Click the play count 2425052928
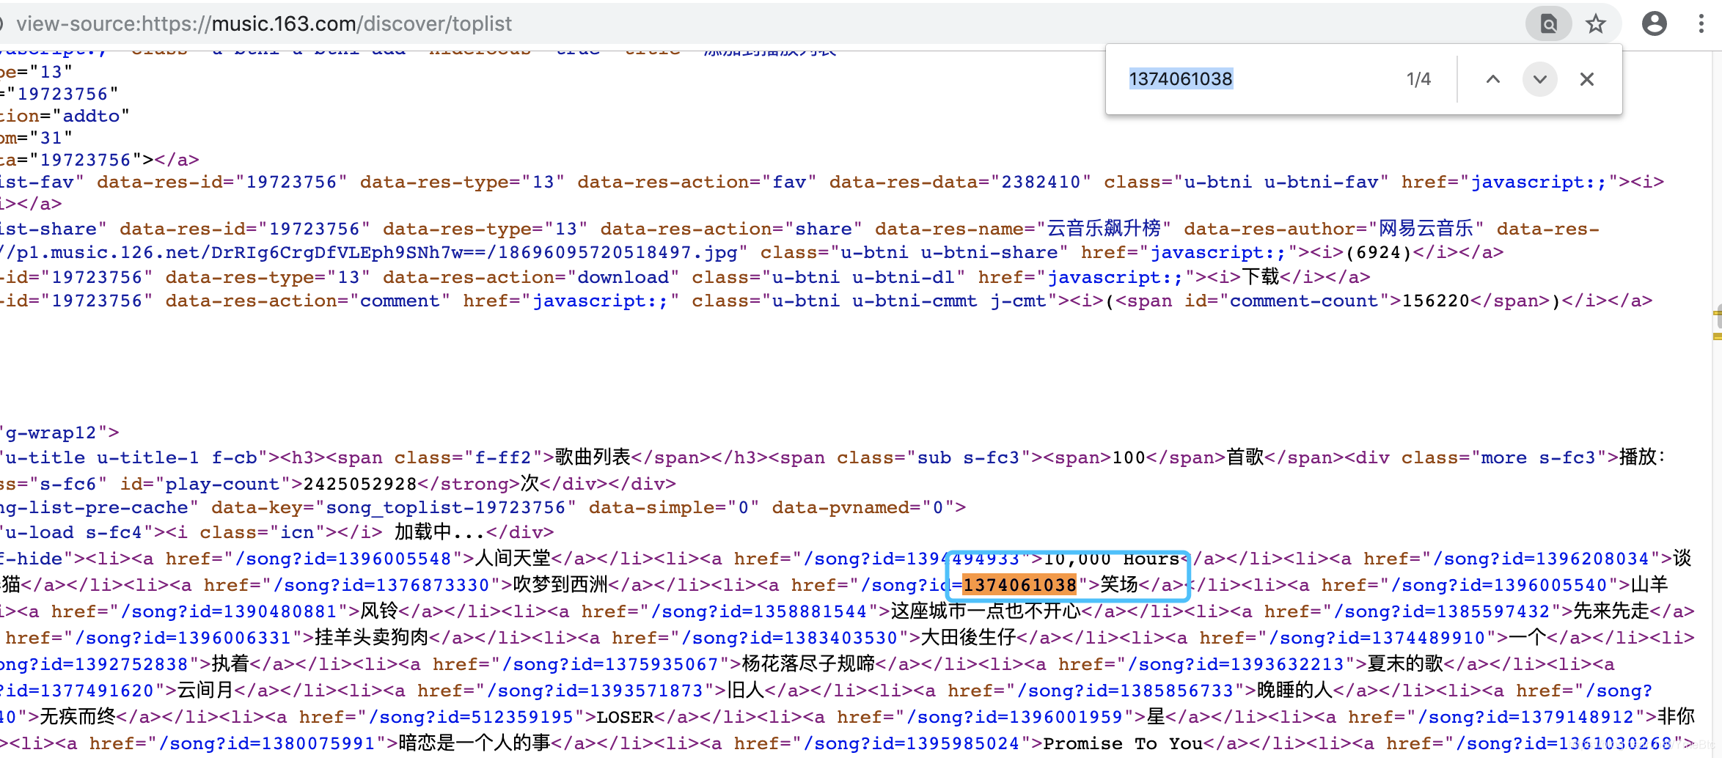 [360, 485]
